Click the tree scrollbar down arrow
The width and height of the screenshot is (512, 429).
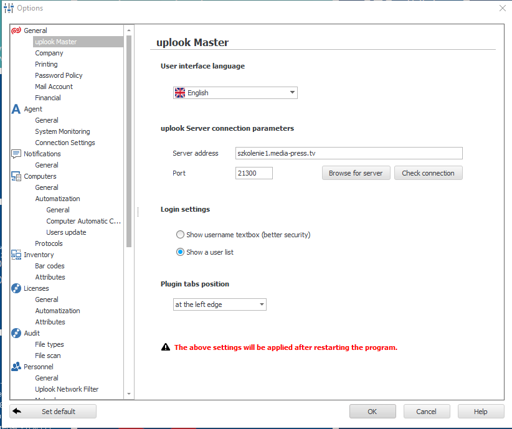[x=129, y=394]
